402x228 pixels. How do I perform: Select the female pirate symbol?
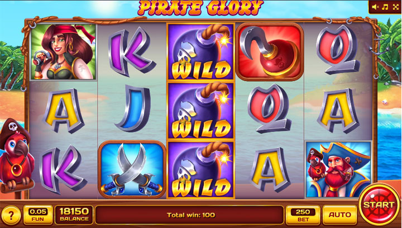tap(63, 51)
